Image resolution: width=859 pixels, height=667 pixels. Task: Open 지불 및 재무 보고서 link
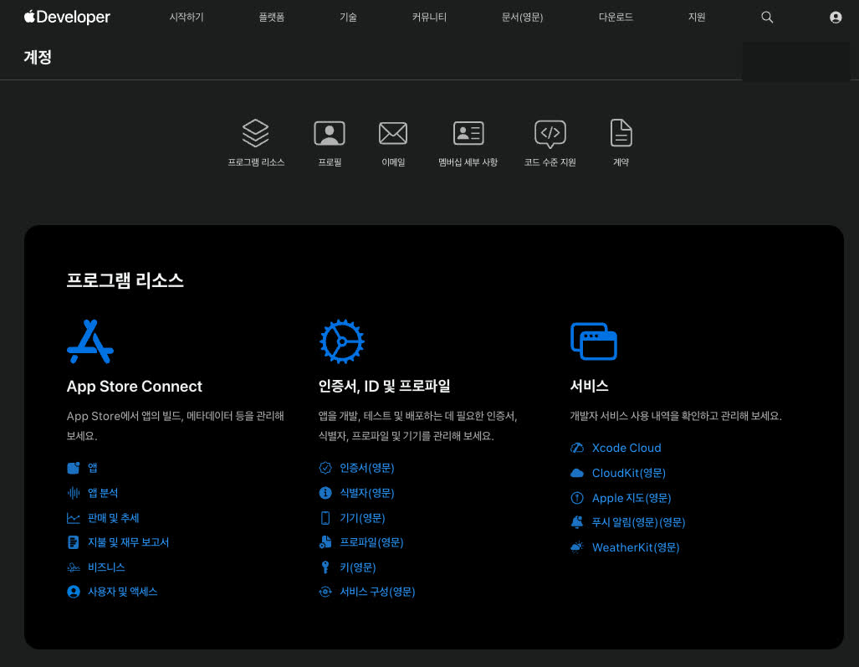(x=128, y=542)
